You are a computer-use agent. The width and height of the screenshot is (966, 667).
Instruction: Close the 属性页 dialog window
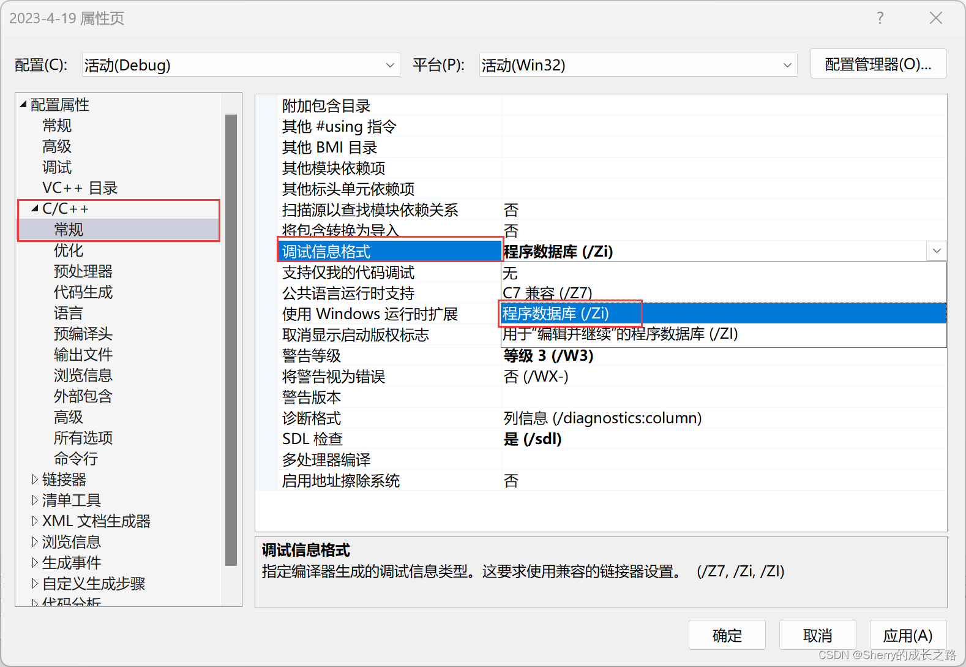pyautogui.click(x=935, y=18)
